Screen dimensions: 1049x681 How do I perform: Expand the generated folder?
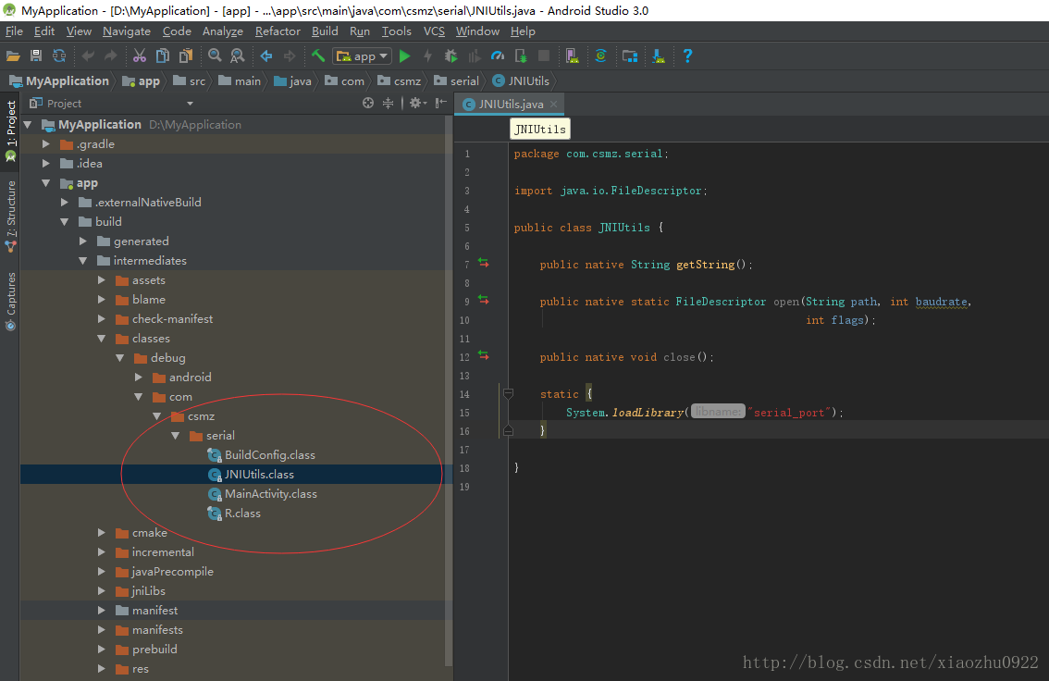(x=83, y=241)
